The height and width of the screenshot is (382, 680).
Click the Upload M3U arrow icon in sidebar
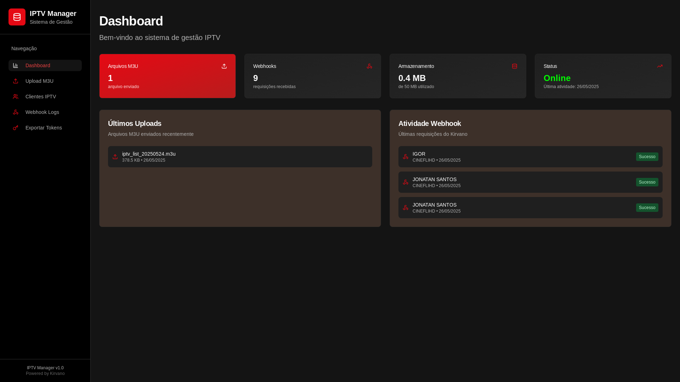pyautogui.click(x=16, y=81)
